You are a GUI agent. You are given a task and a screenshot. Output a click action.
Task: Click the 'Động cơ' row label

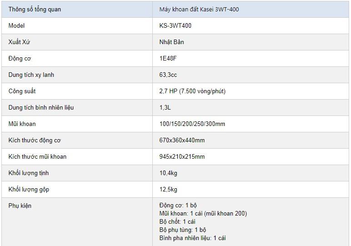point(20,58)
